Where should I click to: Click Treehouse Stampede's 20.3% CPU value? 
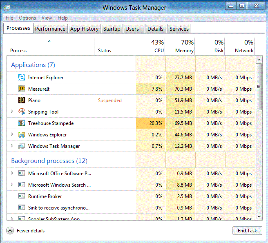tap(156, 123)
